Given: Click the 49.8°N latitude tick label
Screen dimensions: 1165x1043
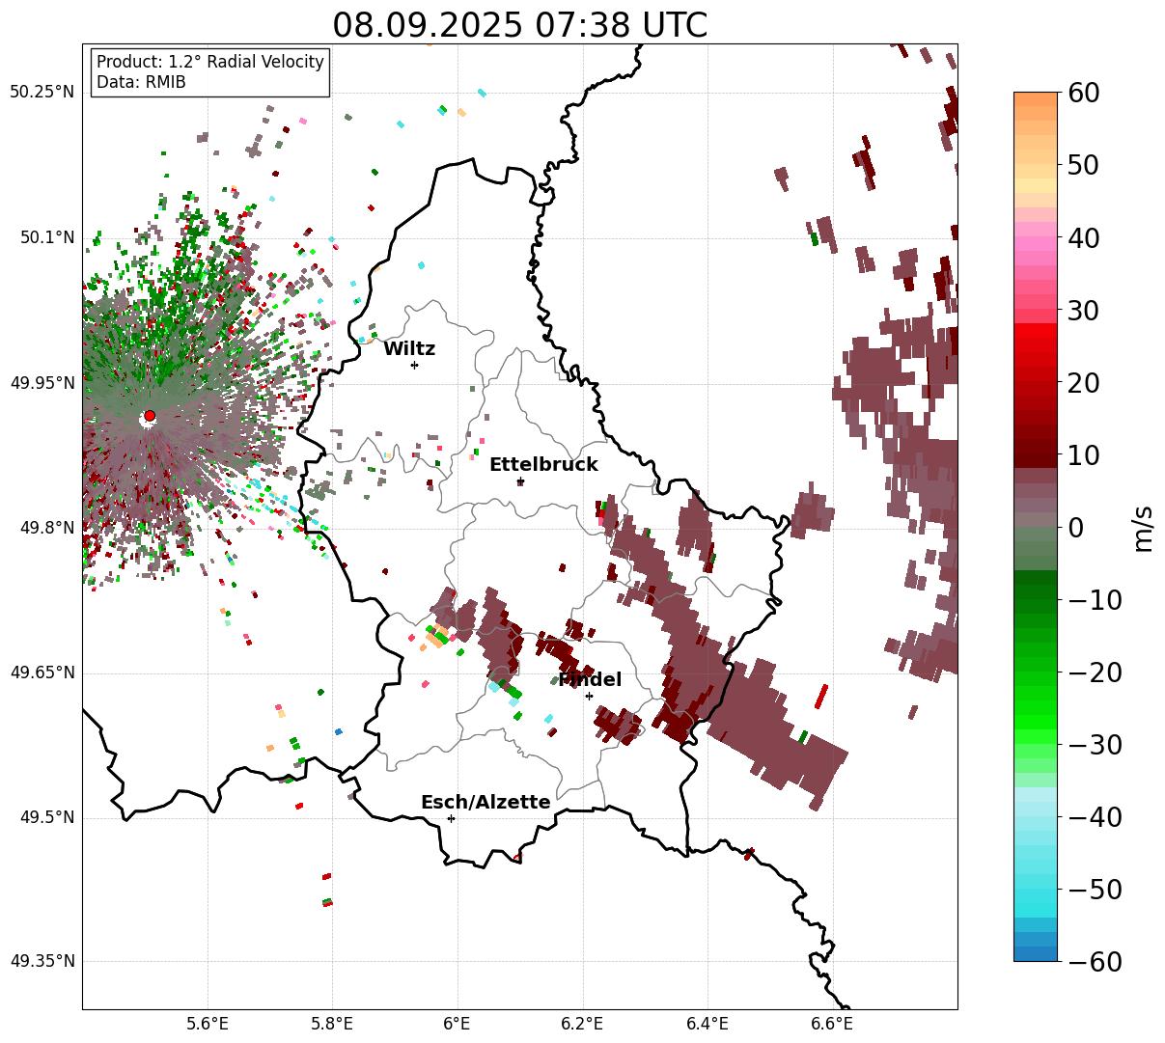Looking at the screenshot, I should 47,528.
